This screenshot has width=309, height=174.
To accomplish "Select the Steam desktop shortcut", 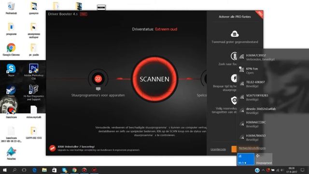I will 11,91.
